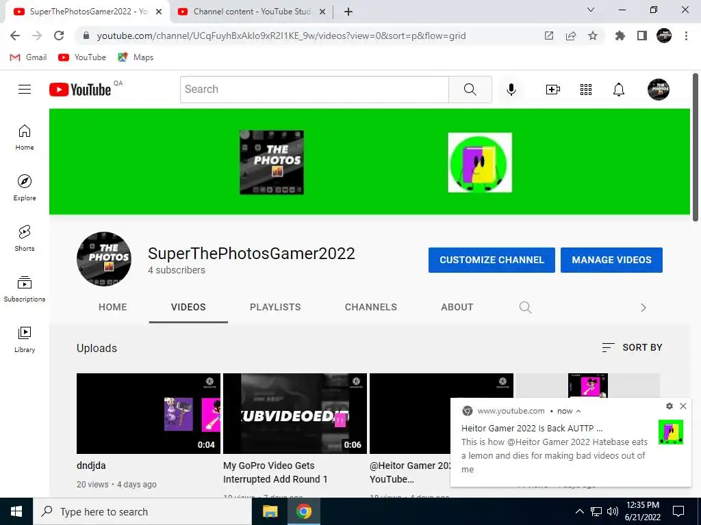Switch to Channel content YouTube Studio tab
The image size is (701, 525).
coord(252,12)
